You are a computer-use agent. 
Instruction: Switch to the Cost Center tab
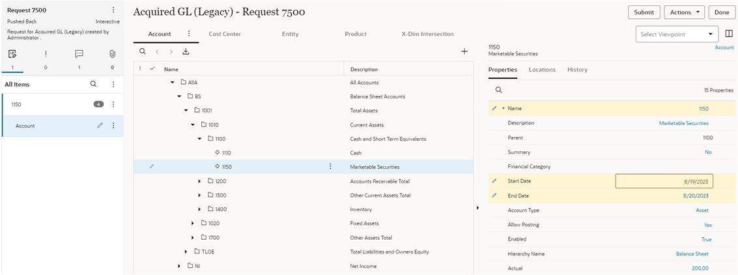coord(225,34)
